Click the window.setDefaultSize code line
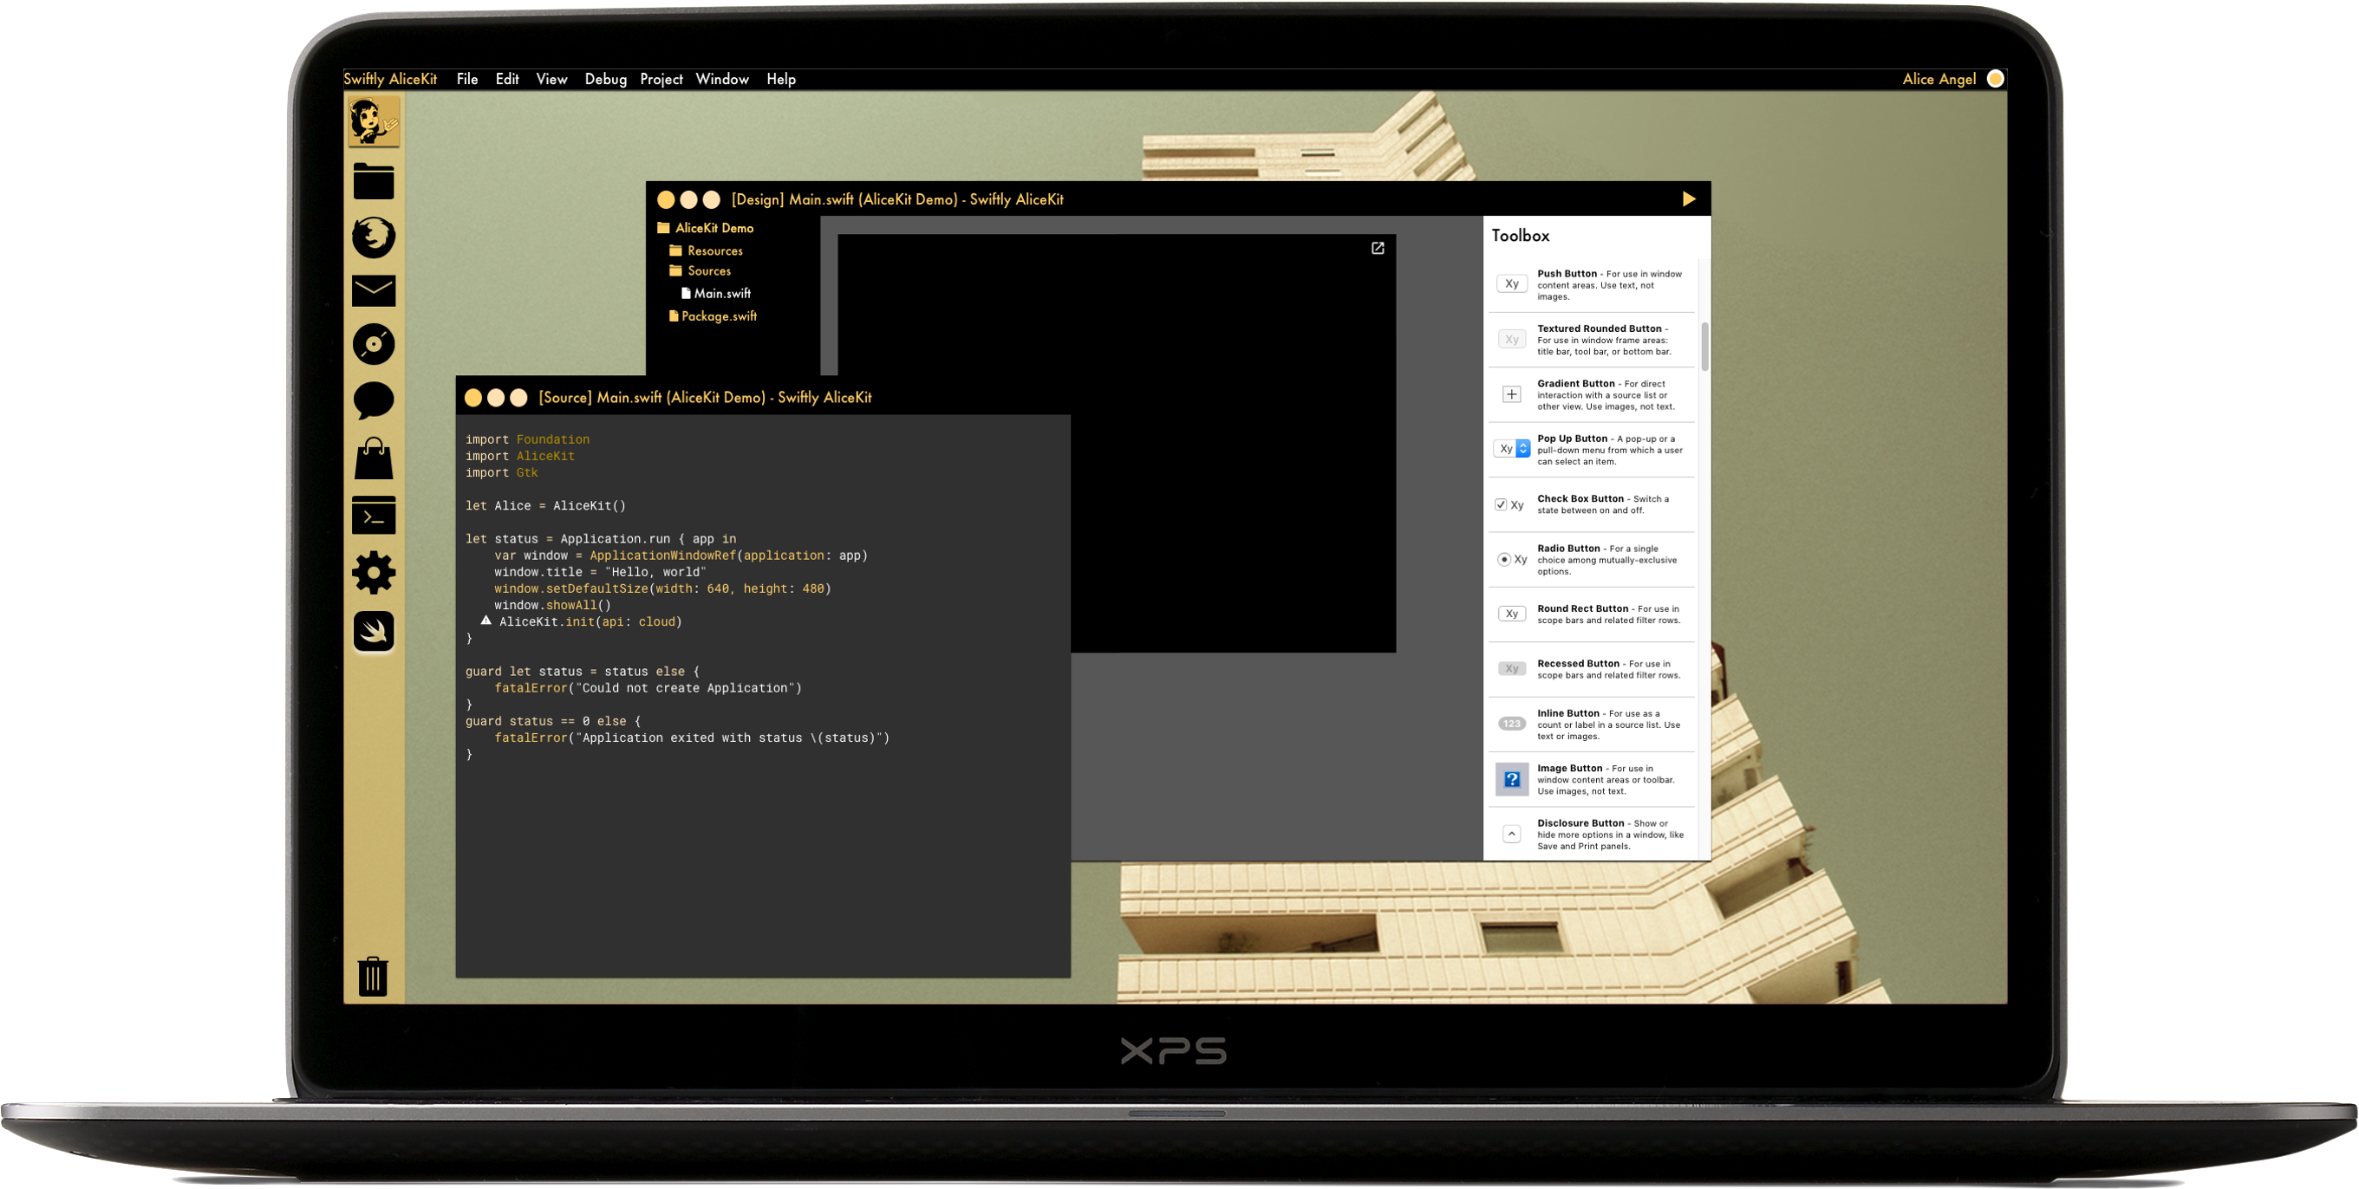The width and height of the screenshot is (2359, 1189). click(x=663, y=588)
